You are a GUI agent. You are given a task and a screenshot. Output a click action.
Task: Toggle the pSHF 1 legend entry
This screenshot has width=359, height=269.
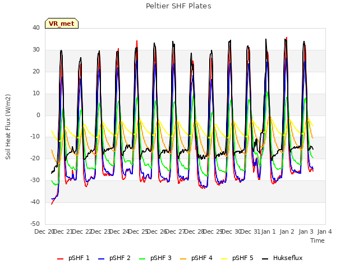coord(73,258)
